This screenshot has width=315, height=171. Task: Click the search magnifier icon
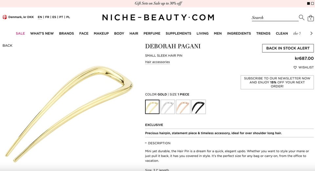[x=301, y=17]
